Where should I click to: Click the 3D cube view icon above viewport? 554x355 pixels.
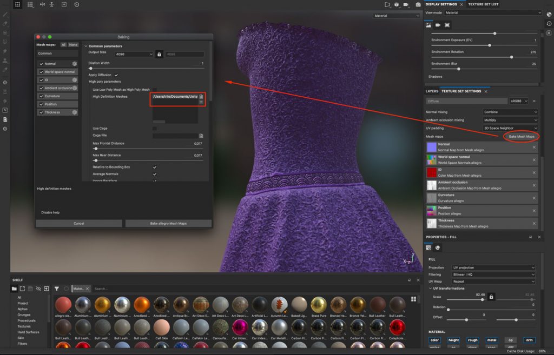(397, 4)
